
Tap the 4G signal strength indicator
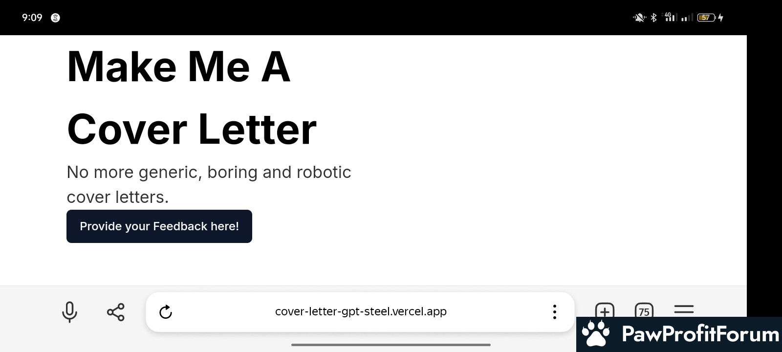(x=670, y=17)
